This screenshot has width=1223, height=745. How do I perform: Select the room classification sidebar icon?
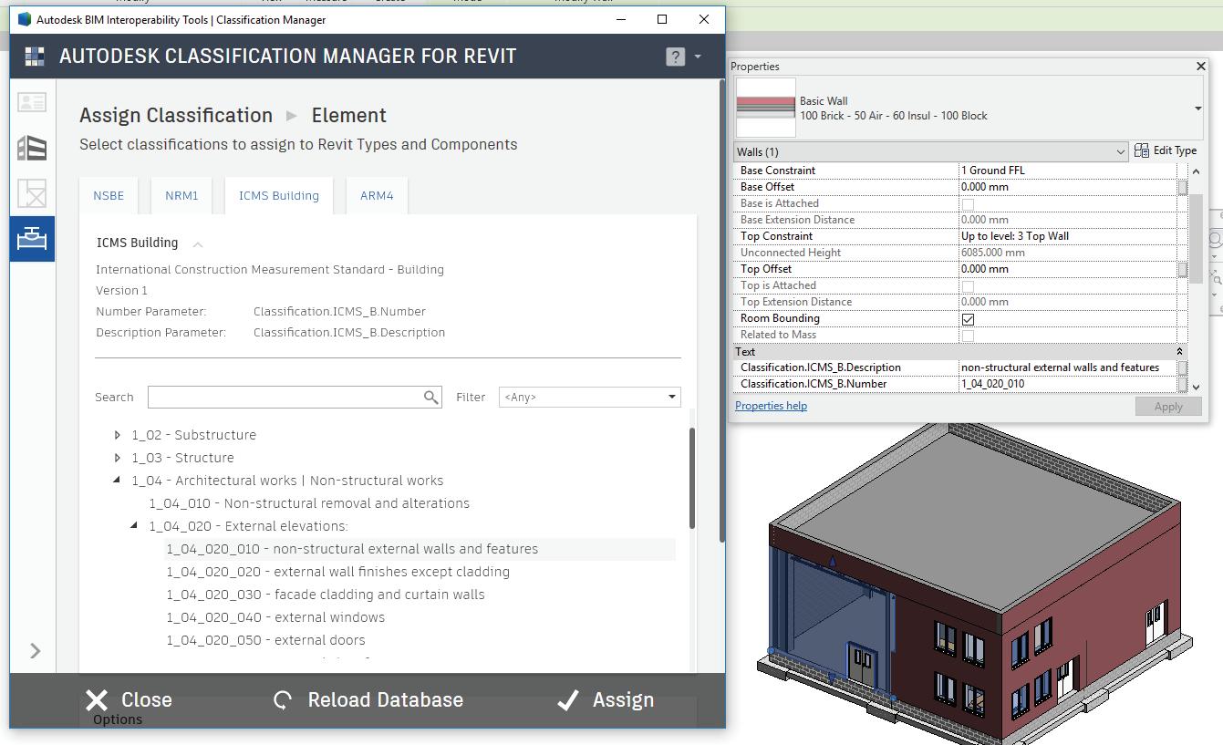tap(32, 193)
